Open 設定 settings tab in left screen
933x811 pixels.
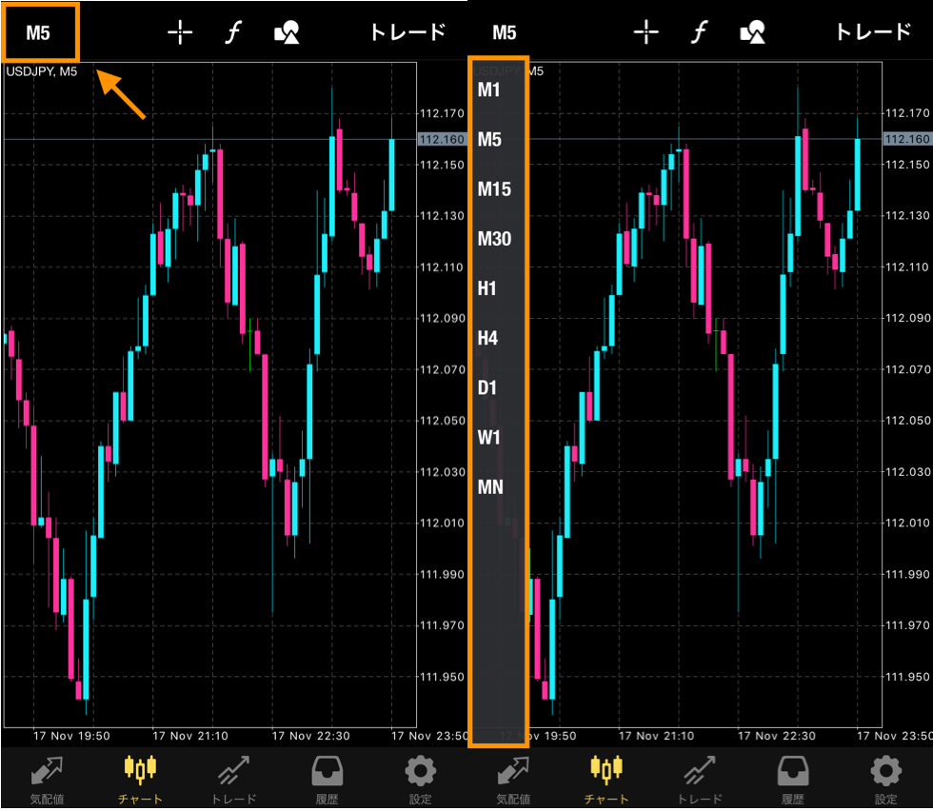[420, 780]
